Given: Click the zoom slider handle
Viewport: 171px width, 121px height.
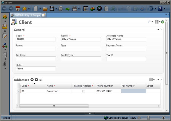Looking at the screenshot, I should tap(148, 118).
